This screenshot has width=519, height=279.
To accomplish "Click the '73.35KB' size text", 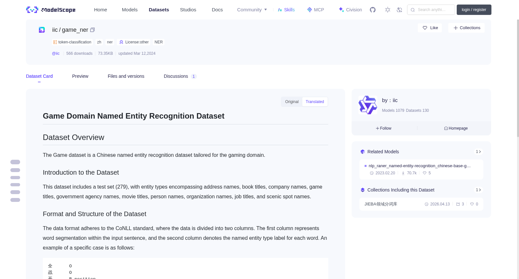I will [x=105, y=53].
